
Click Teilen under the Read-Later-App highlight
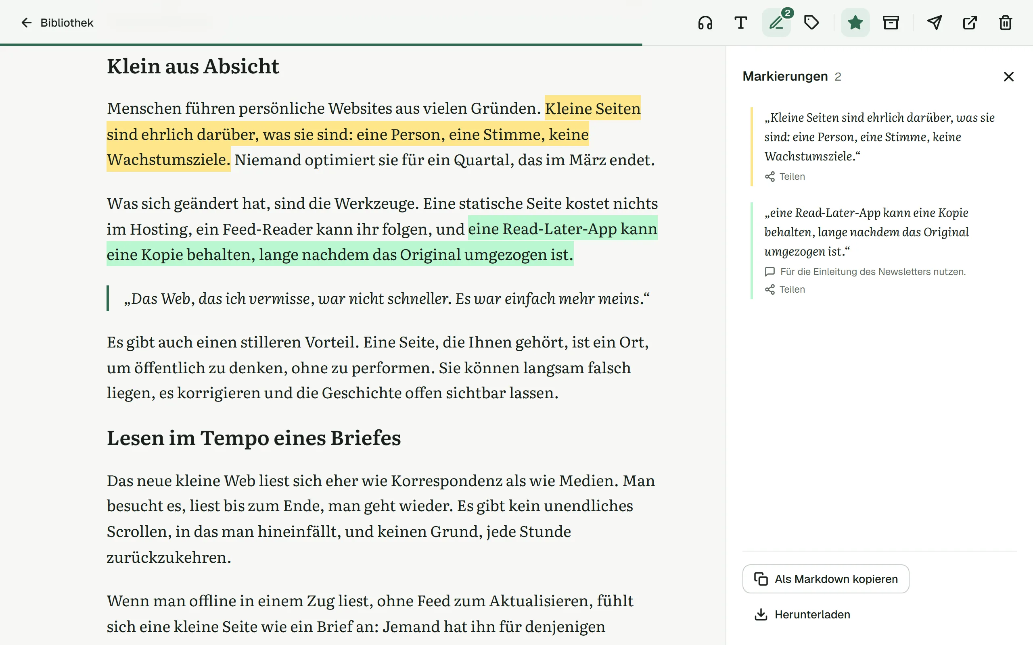pos(785,290)
